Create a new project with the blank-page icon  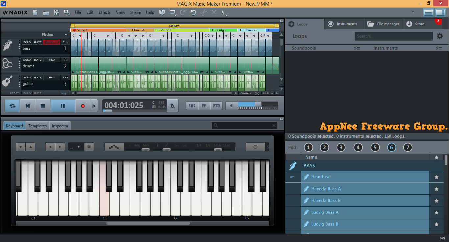coord(35,12)
